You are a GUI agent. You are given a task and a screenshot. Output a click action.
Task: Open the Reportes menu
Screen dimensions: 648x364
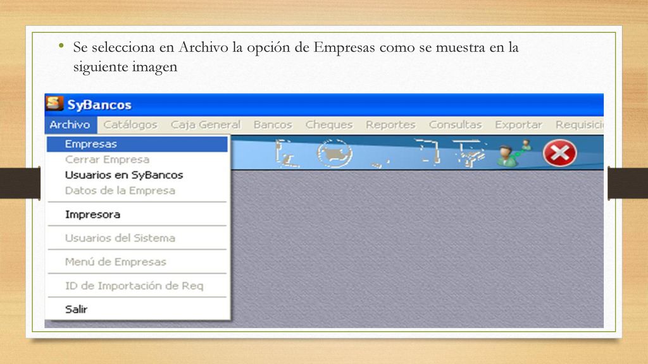tap(390, 124)
